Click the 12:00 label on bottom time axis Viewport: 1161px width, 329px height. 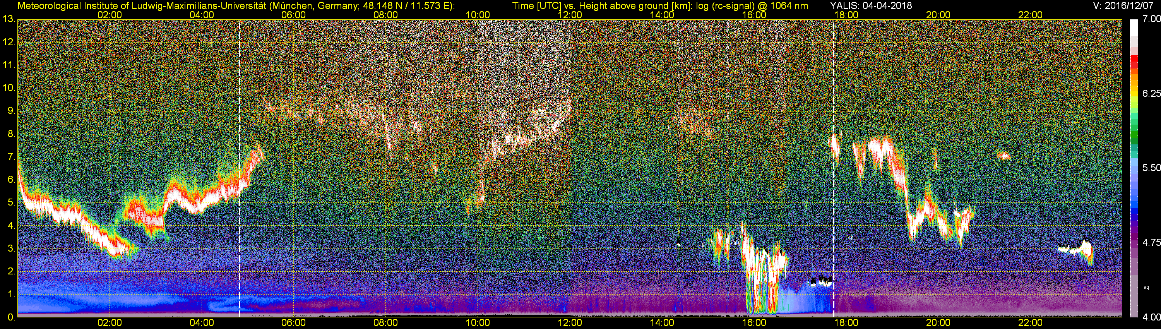[570, 323]
